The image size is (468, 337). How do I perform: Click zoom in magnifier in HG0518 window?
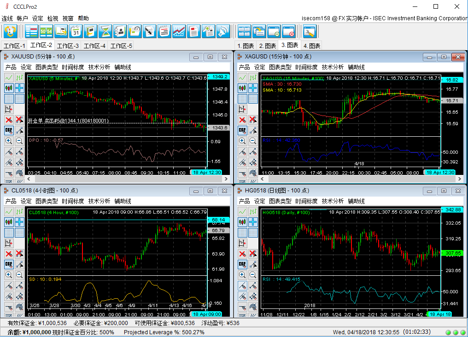(x=242, y=275)
